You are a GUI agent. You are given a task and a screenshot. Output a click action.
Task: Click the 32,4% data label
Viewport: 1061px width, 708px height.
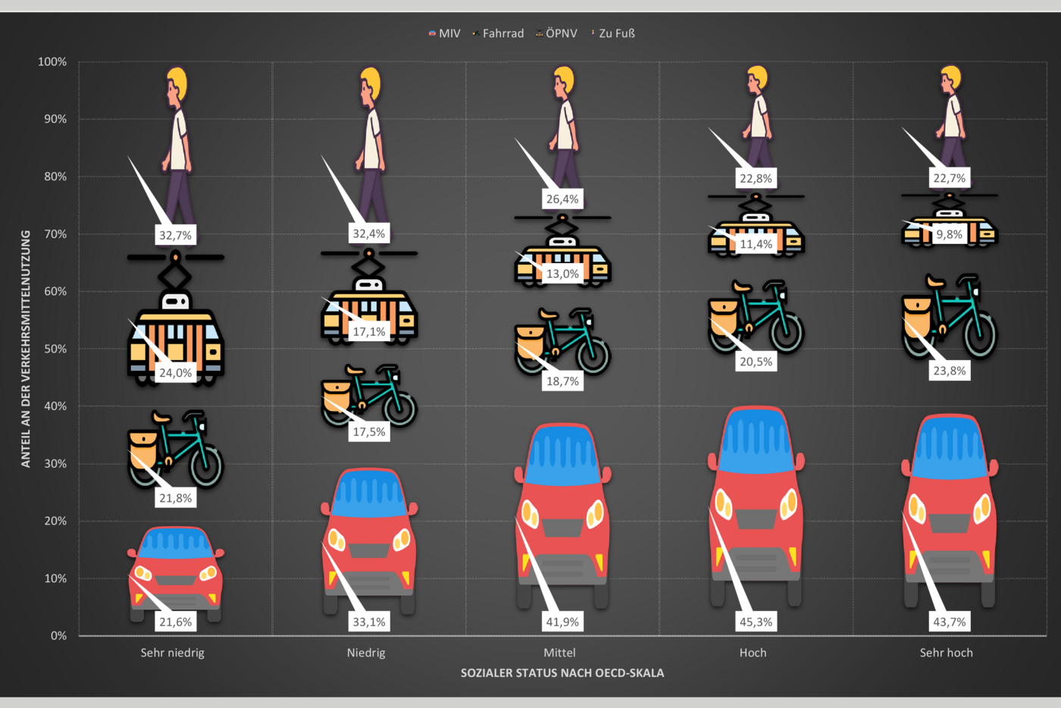[369, 233]
